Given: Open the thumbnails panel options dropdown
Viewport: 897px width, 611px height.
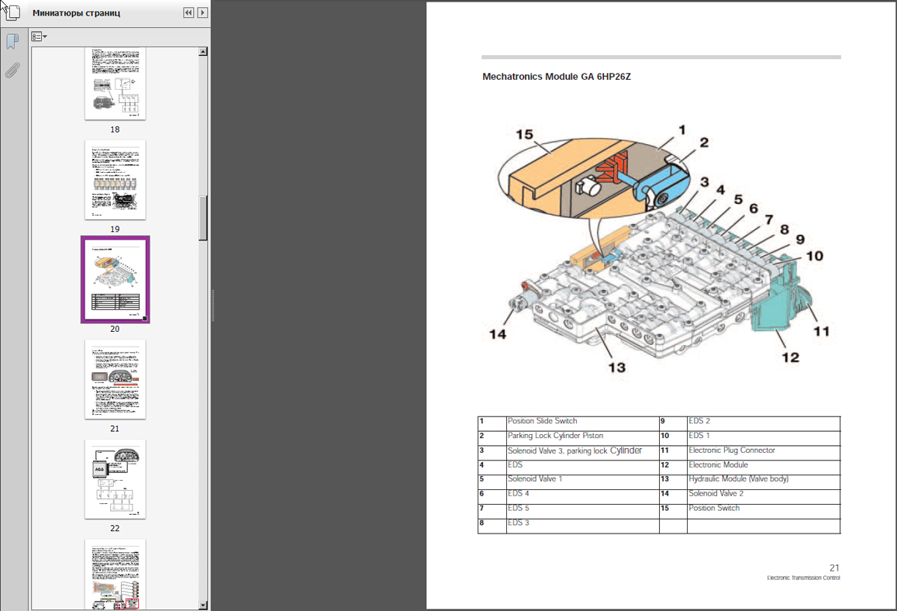Looking at the screenshot, I should tap(39, 36).
